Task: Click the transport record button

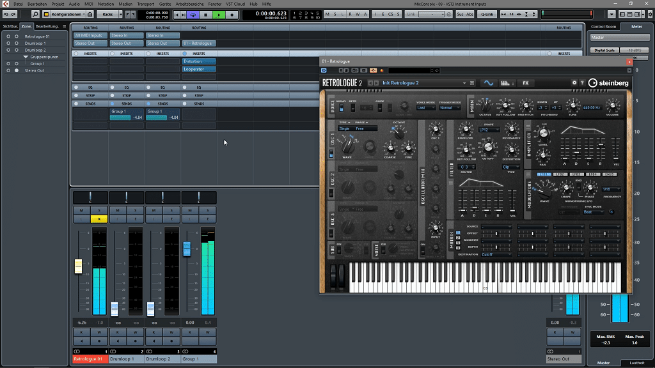Action: coord(232,15)
